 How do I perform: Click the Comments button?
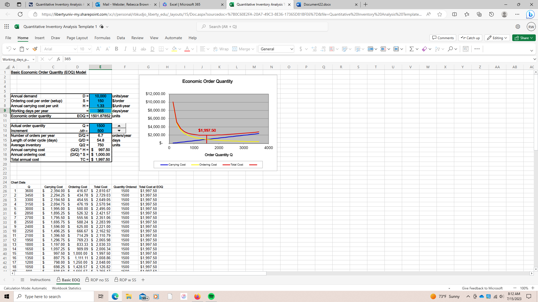click(x=443, y=38)
